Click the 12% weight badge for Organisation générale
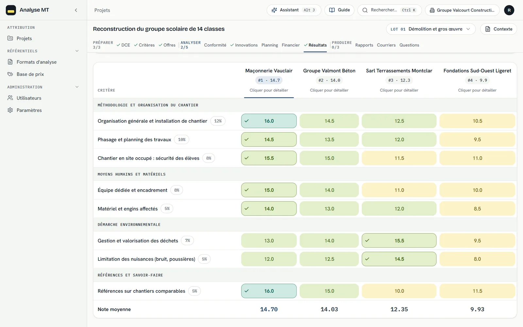 218,121
